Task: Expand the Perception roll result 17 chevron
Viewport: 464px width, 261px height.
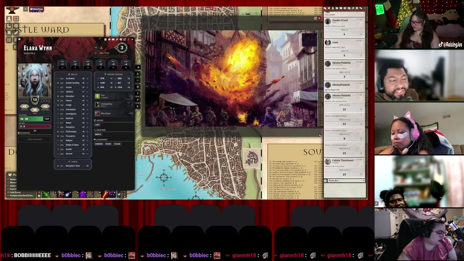Action: point(361,124)
